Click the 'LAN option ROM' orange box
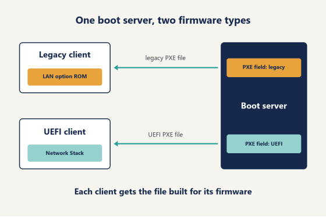 (x=65, y=77)
